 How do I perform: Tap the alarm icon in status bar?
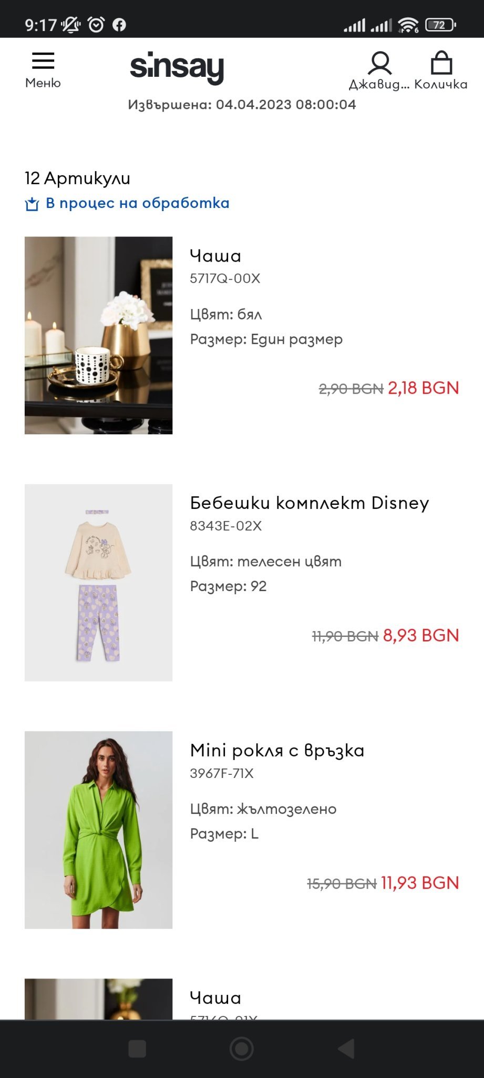96,25
